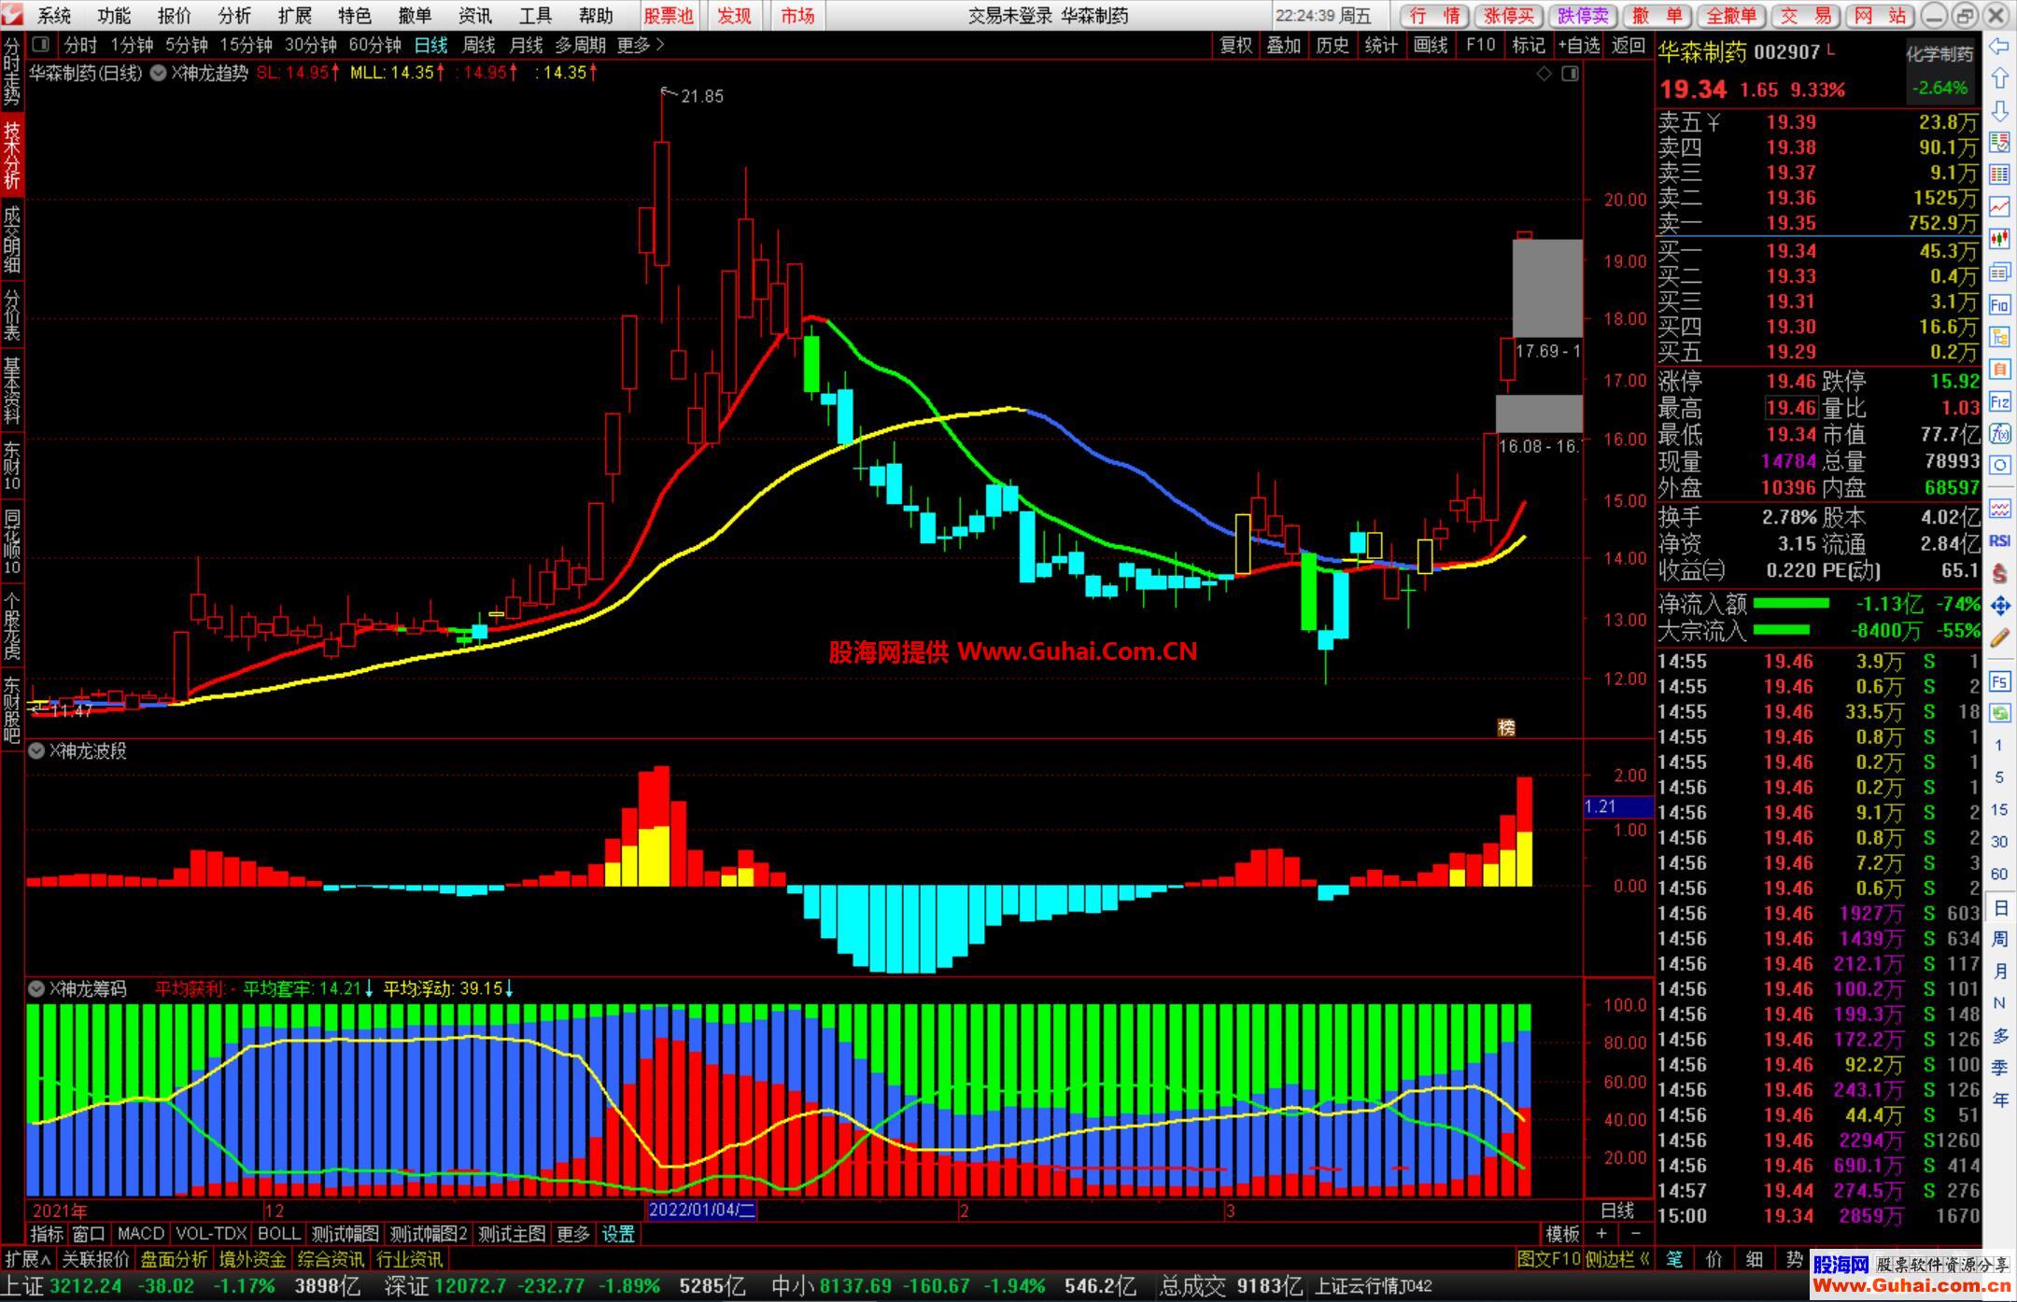Click the blue four-way move arrows icon
The image size is (2017, 1302).
pyautogui.click(x=1999, y=606)
